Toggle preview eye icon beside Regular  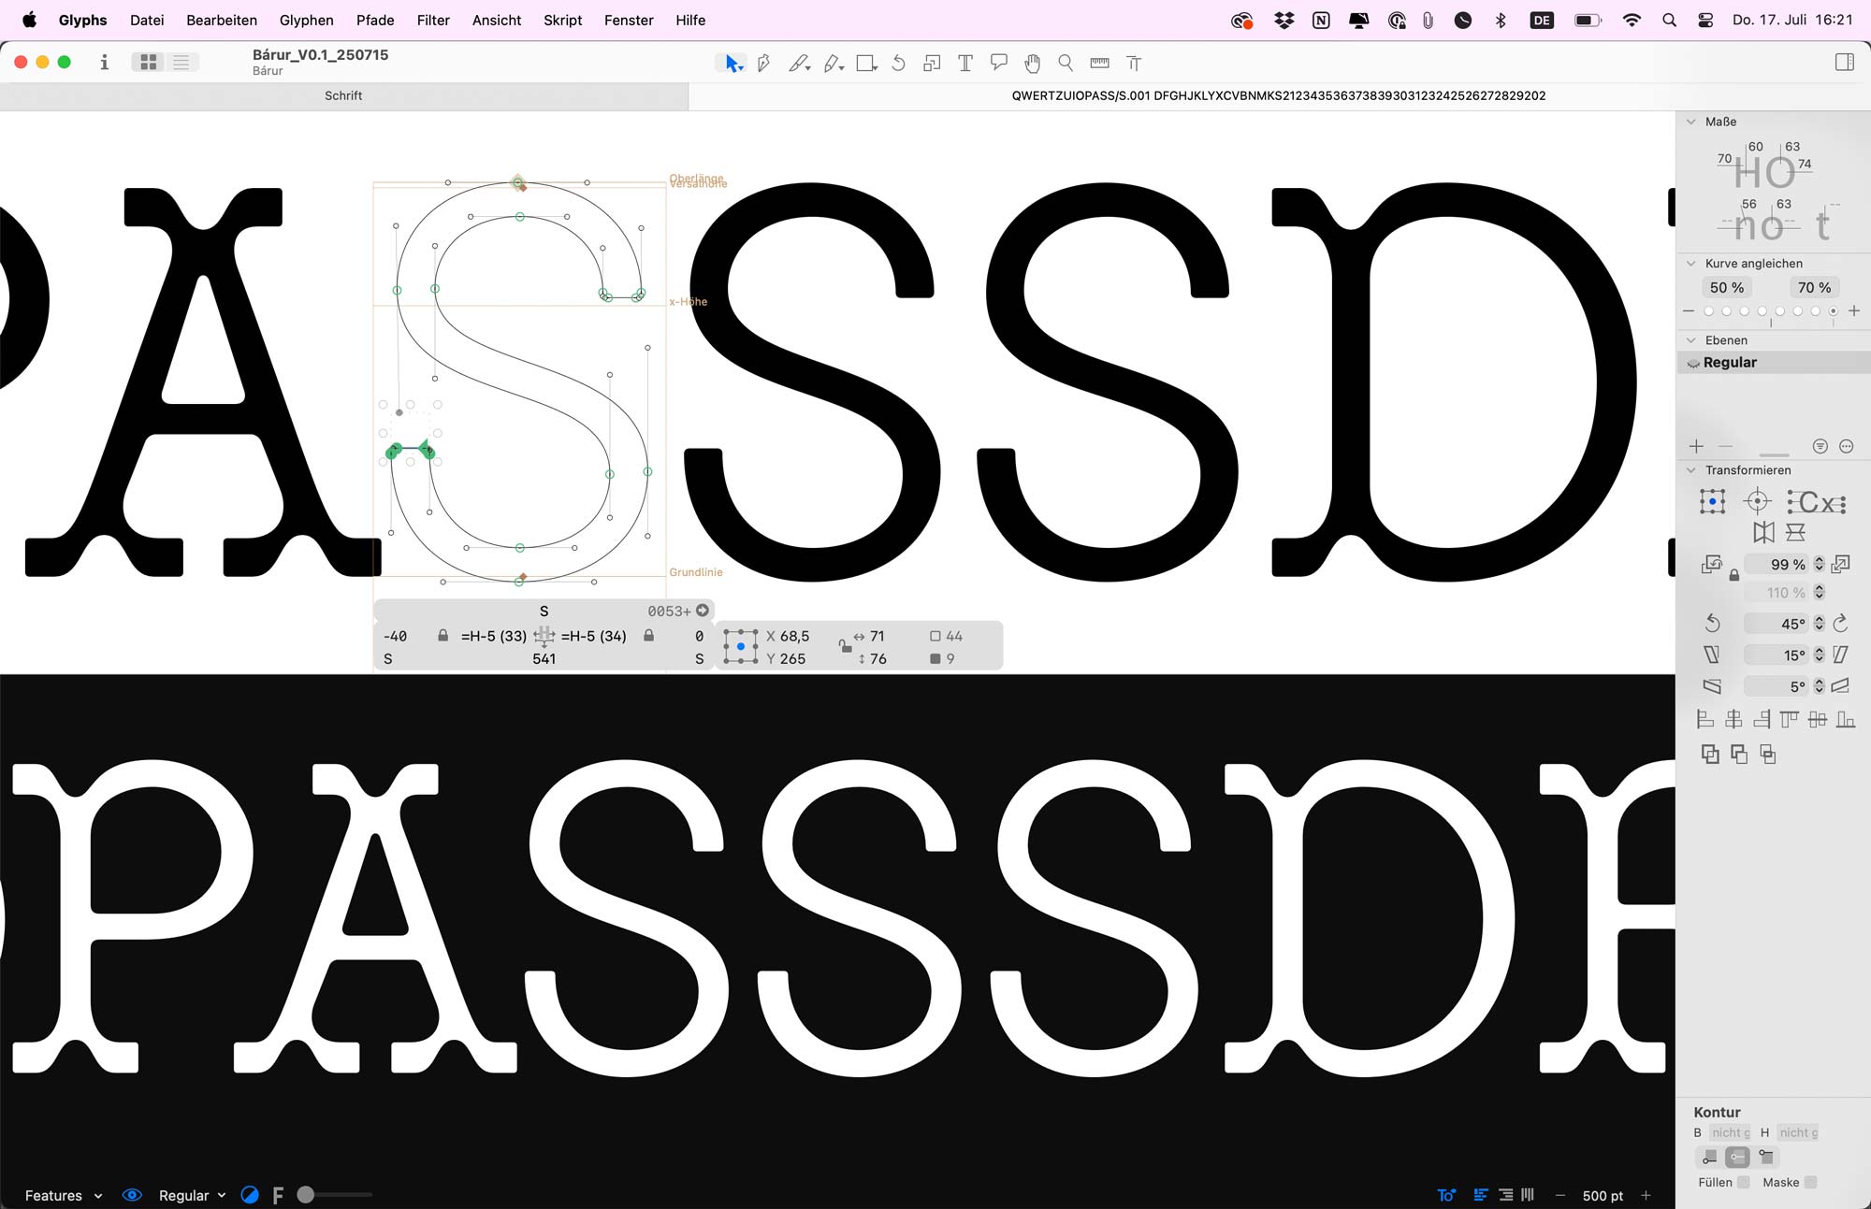point(132,1195)
